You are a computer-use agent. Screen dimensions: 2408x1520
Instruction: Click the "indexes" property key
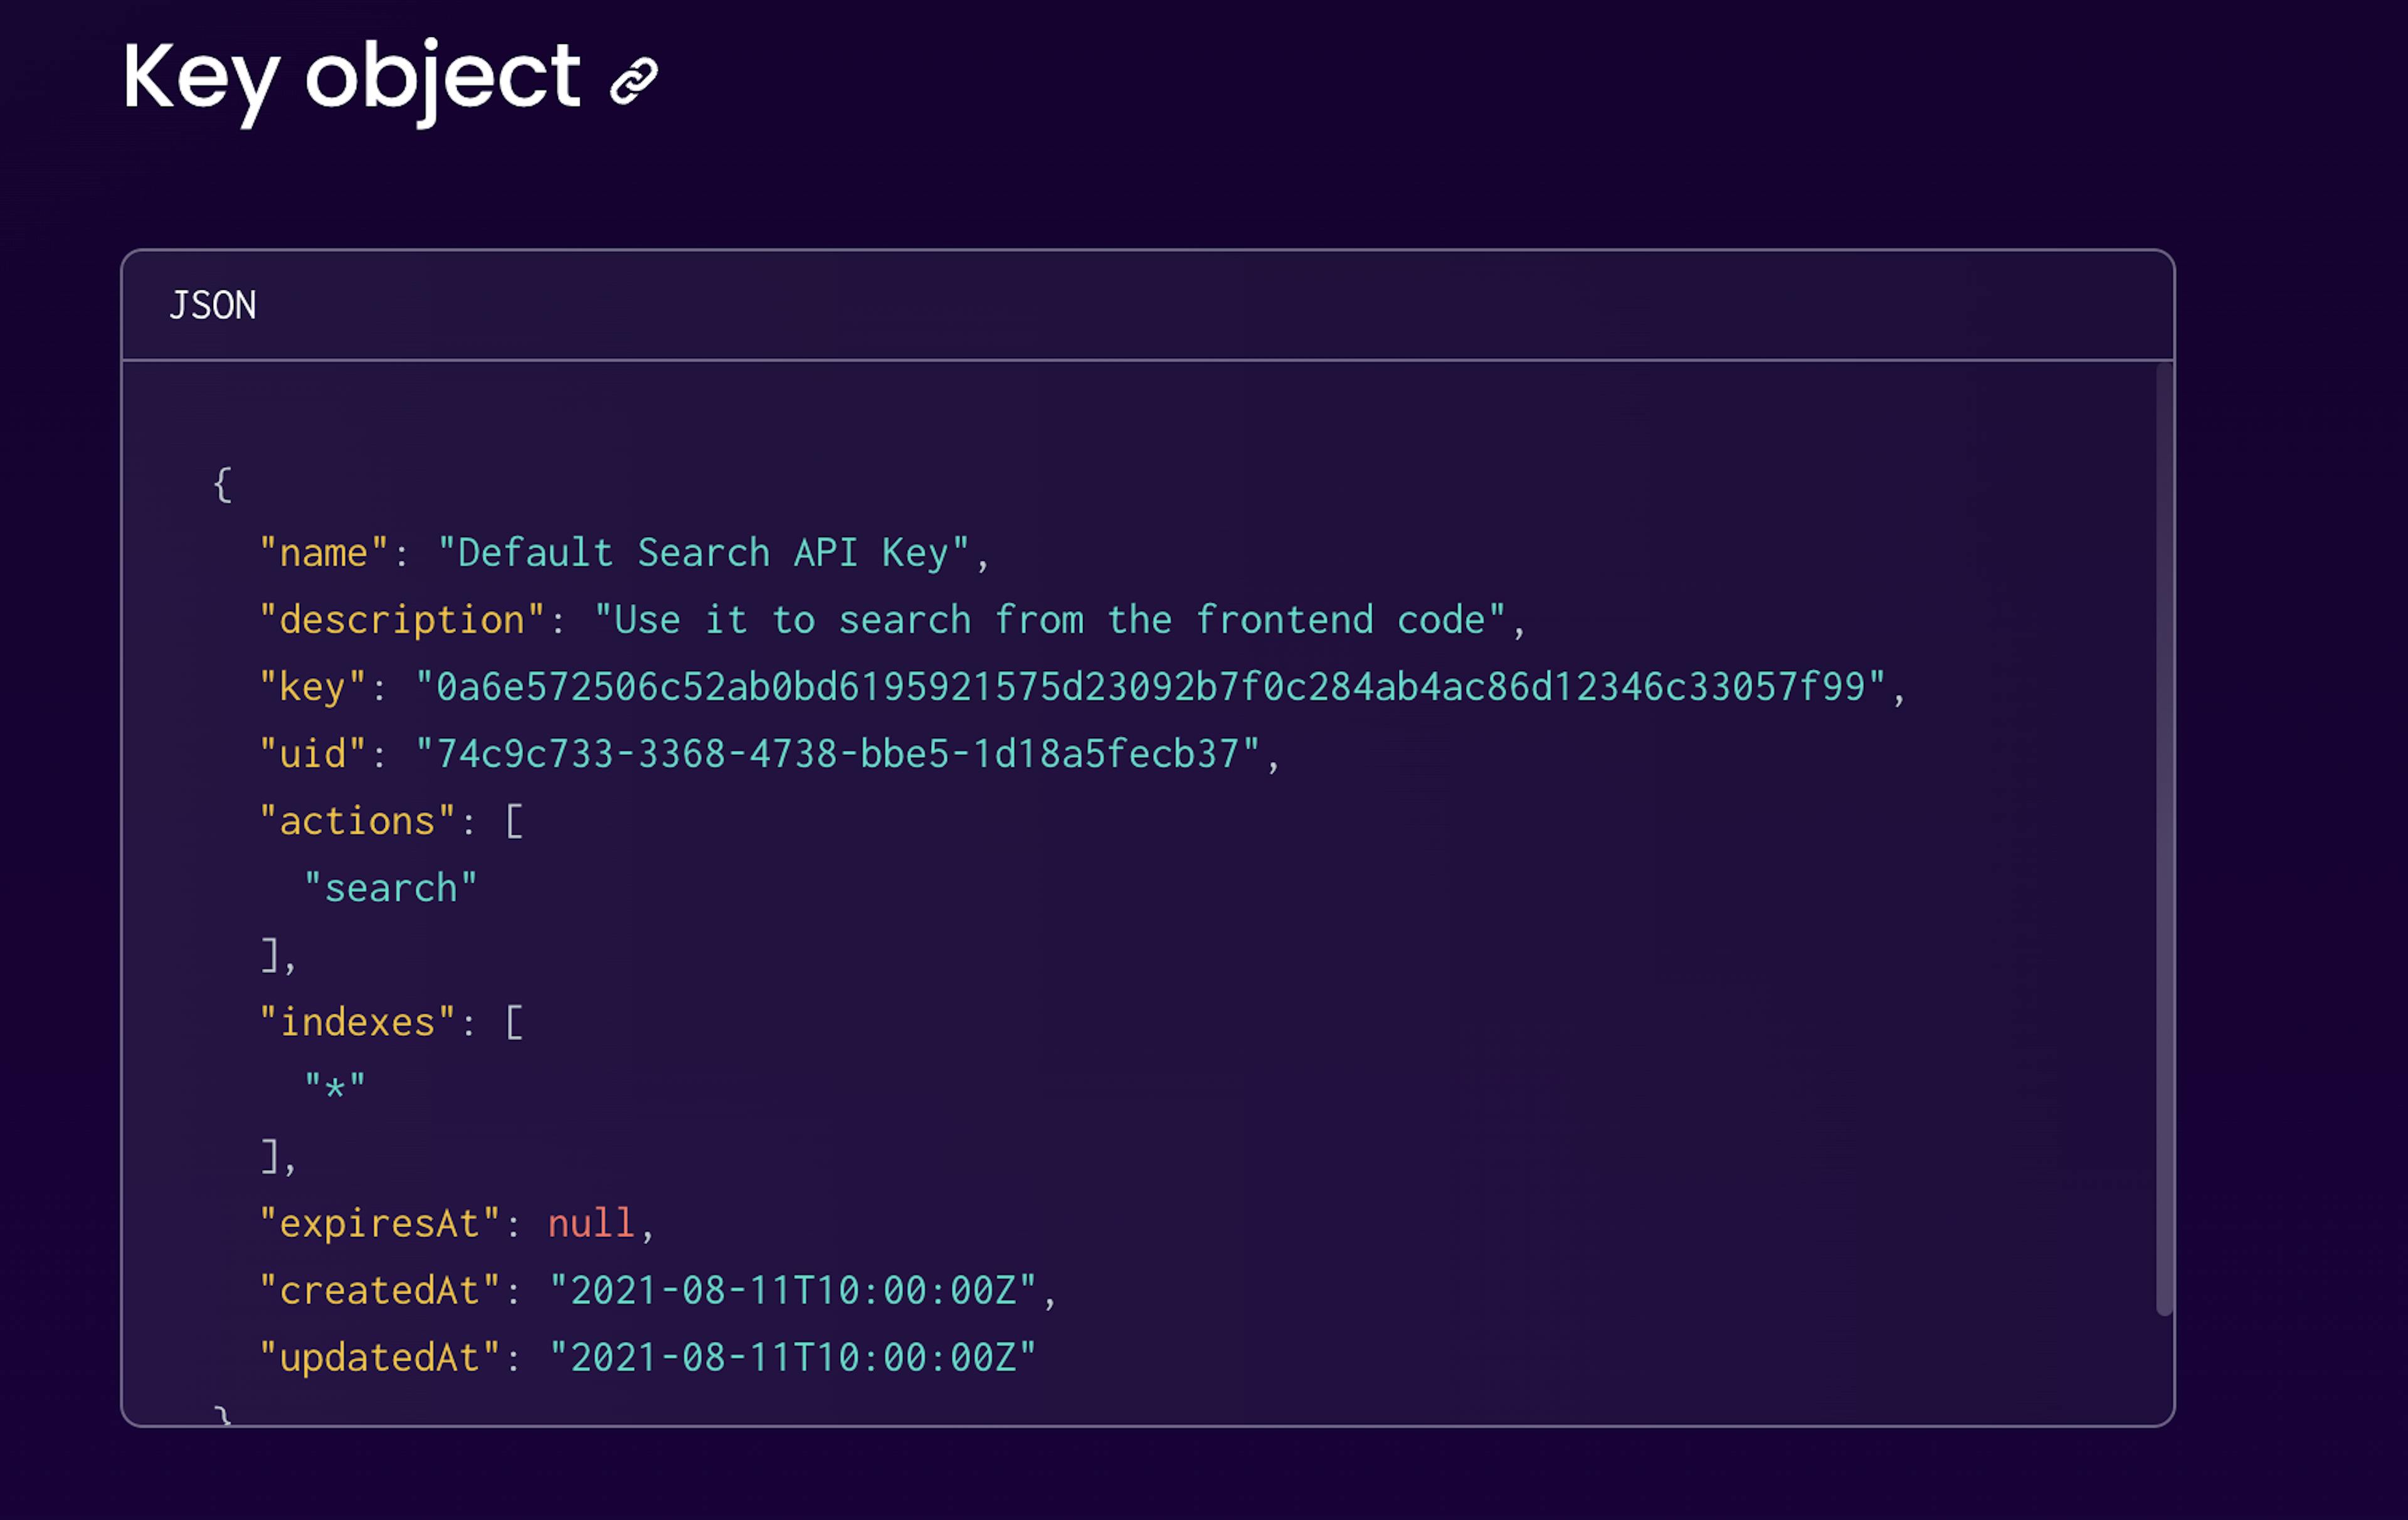(x=357, y=1023)
